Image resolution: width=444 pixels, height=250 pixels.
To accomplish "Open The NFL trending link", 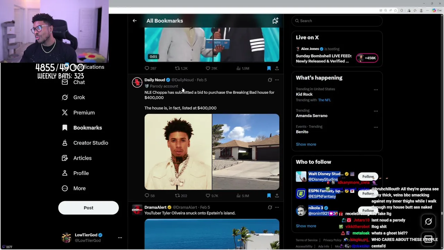I will [324, 100].
